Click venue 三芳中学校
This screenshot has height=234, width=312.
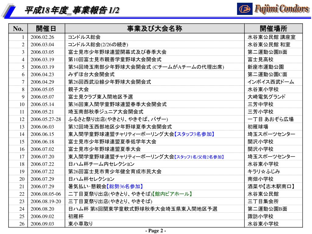click(x=261, y=104)
